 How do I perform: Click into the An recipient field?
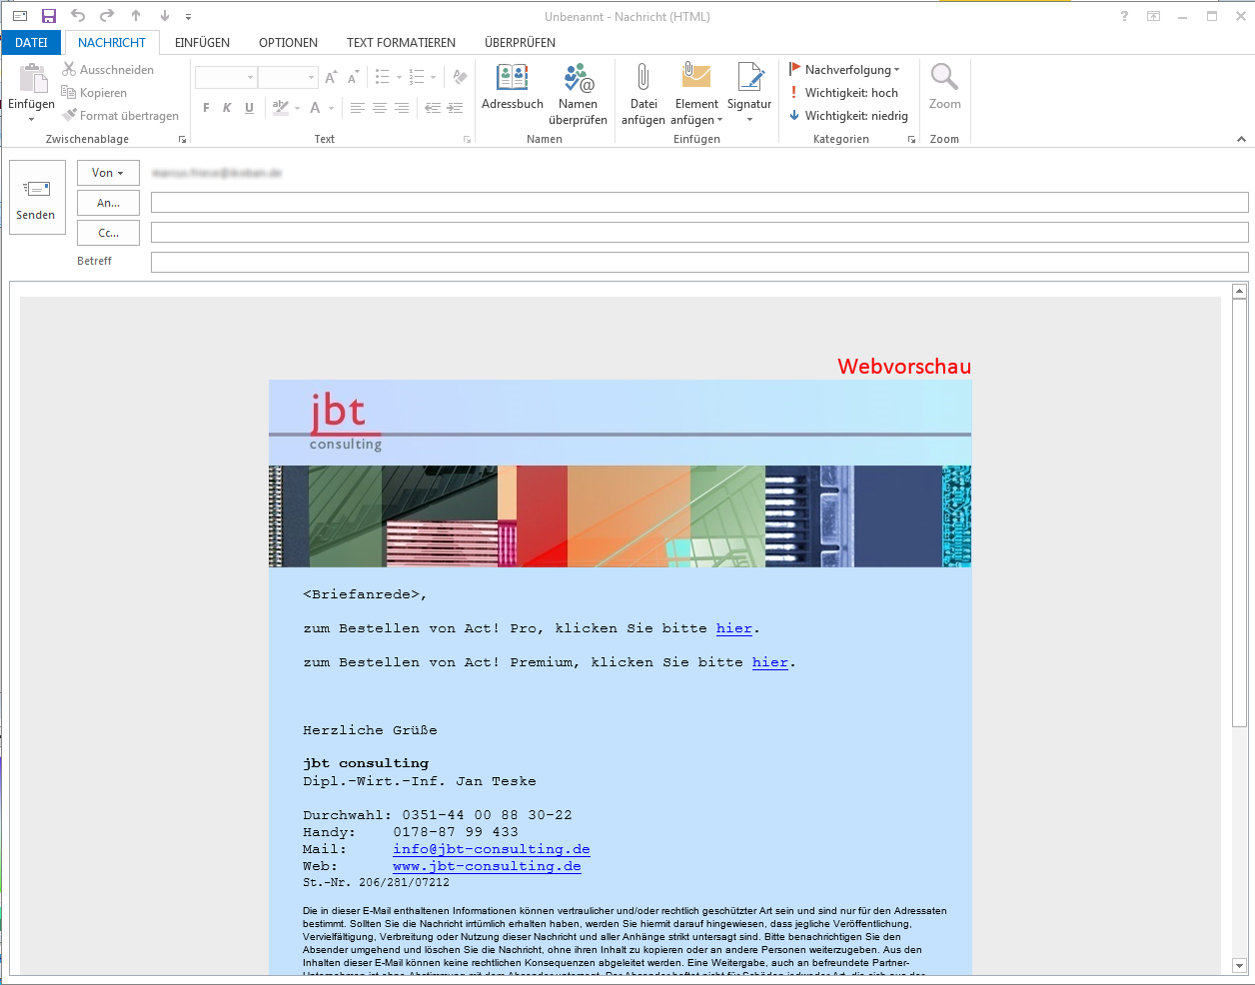[699, 202]
